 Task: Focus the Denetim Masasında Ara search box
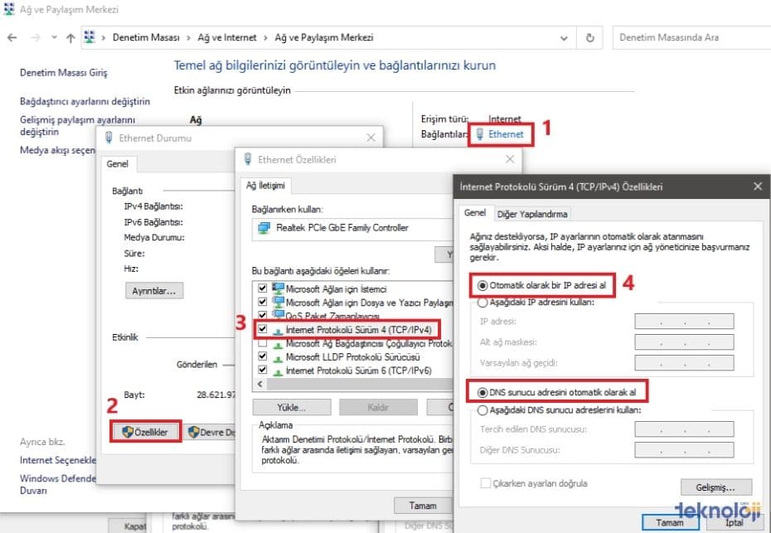[x=691, y=37]
